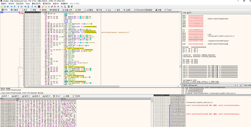Click the Open file toolbar icon
This screenshot has width=251, height=127.
tap(2, 7)
